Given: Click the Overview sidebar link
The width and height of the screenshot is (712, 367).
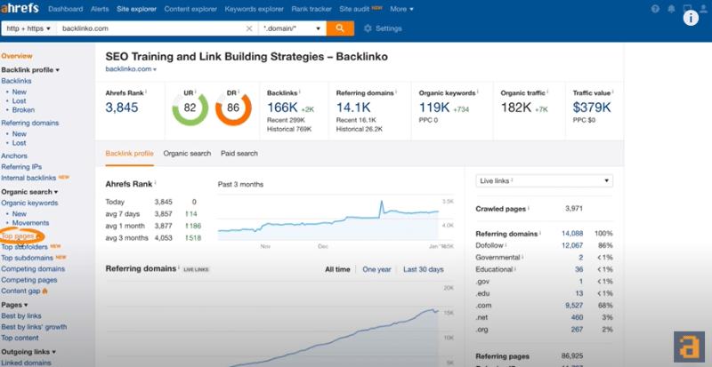Looking at the screenshot, I should (x=17, y=56).
